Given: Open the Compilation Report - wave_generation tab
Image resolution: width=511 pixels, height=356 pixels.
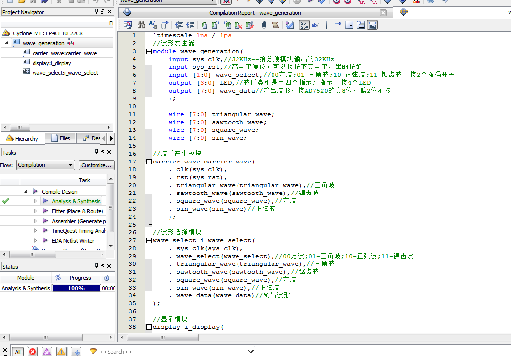Looking at the screenshot, I should click(x=255, y=13).
